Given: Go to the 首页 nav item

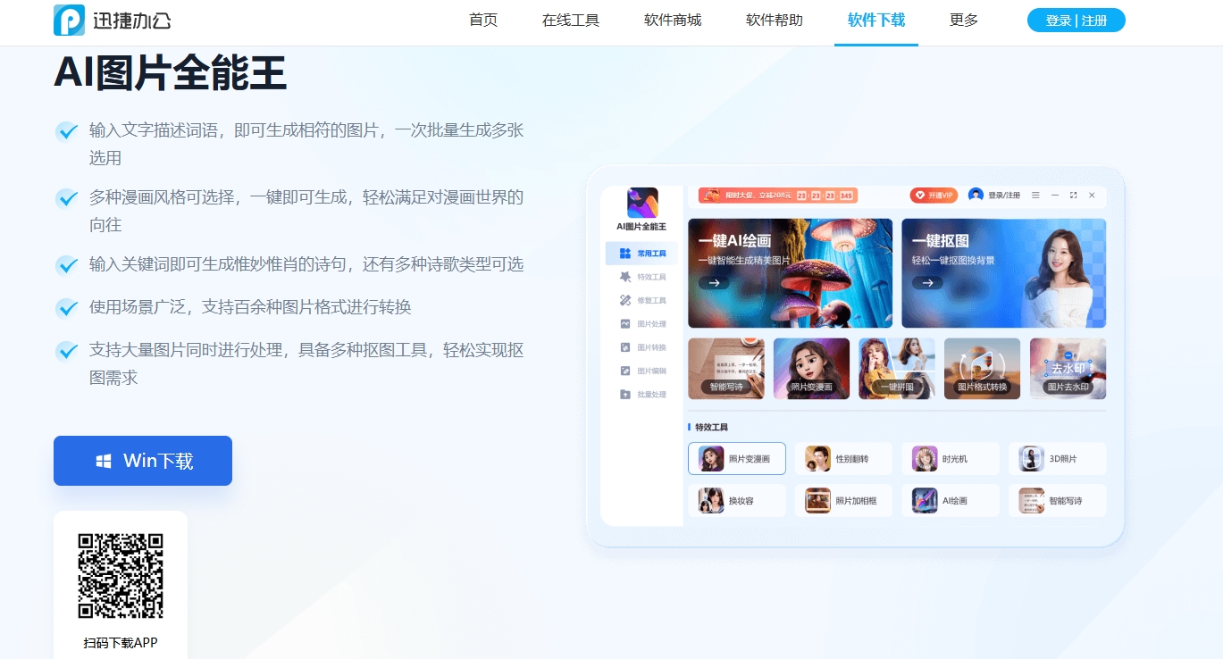Looking at the screenshot, I should [483, 20].
